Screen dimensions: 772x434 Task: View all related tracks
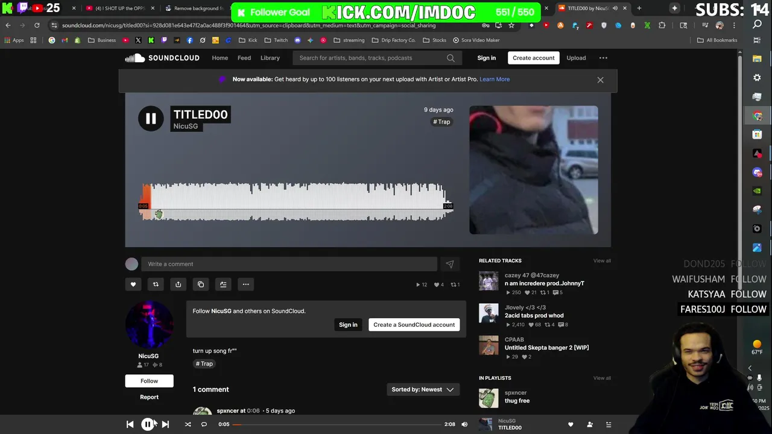(x=602, y=260)
